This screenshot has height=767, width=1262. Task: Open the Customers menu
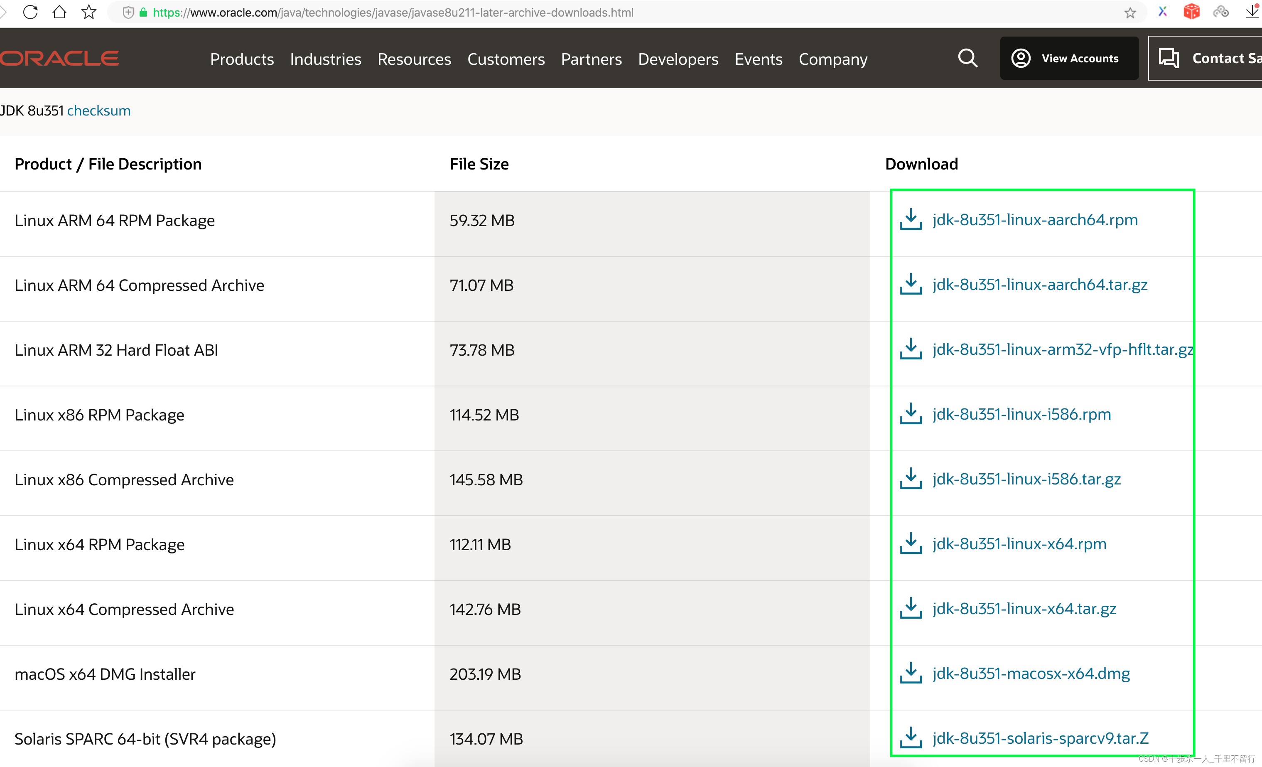click(x=506, y=59)
